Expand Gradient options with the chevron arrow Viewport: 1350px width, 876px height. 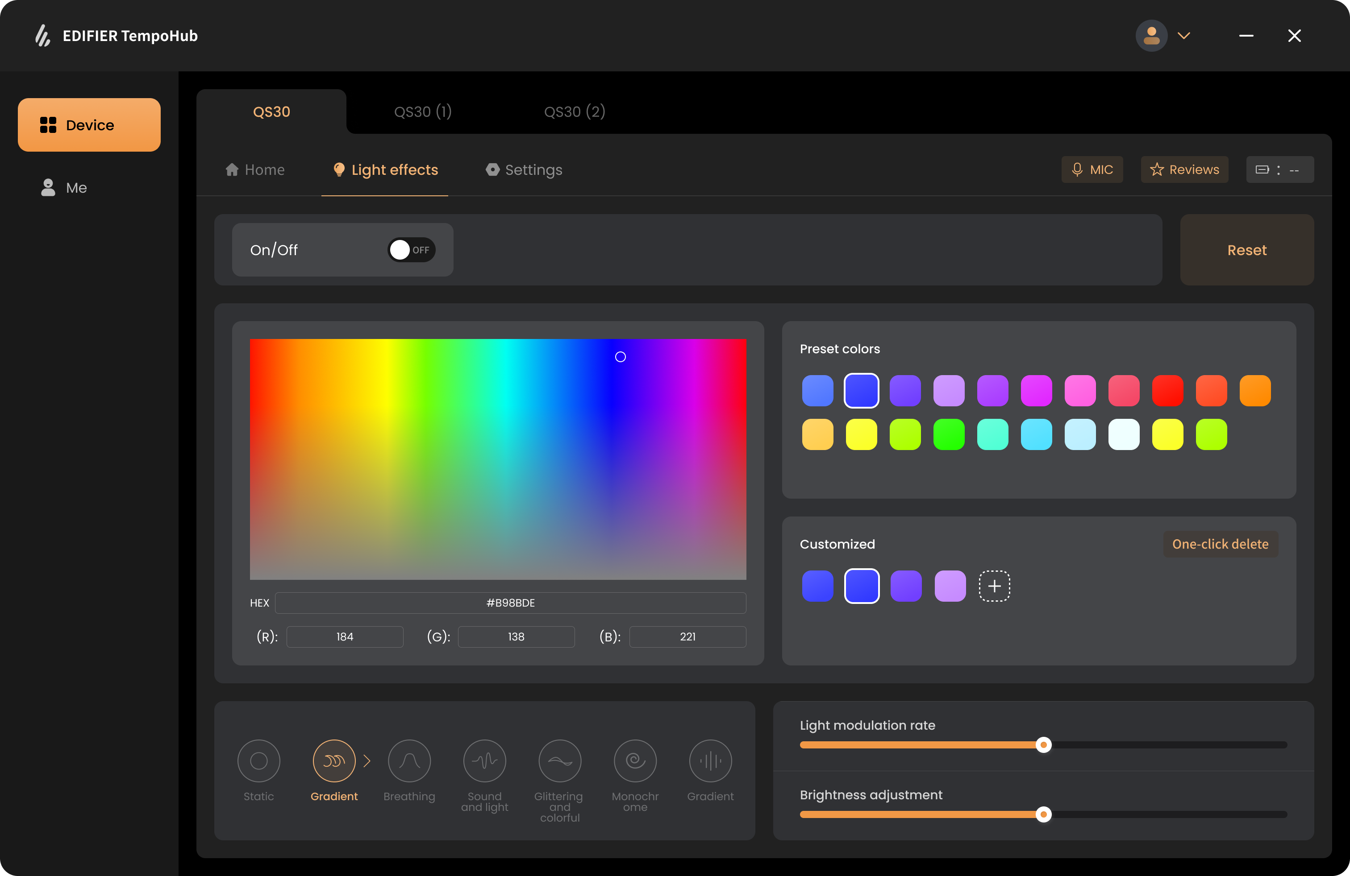point(367,761)
